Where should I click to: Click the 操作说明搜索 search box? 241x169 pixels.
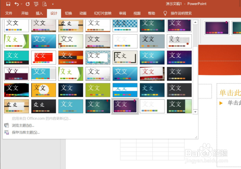pyautogui.click(x=181, y=13)
